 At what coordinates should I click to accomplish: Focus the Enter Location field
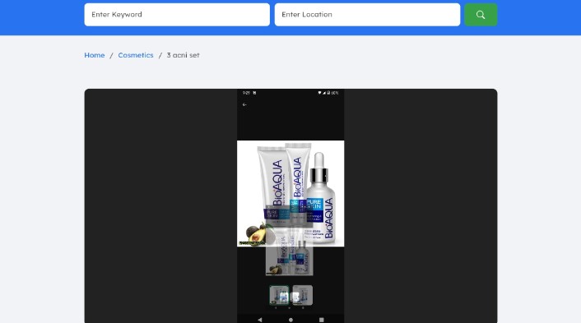coord(367,15)
